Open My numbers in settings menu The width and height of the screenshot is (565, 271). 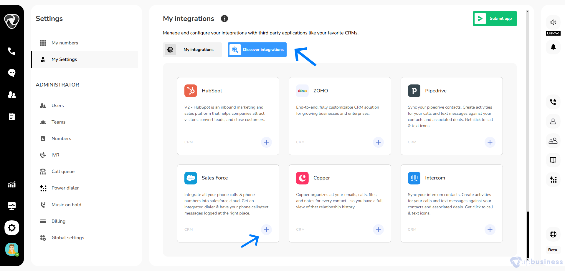tap(85, 43)
